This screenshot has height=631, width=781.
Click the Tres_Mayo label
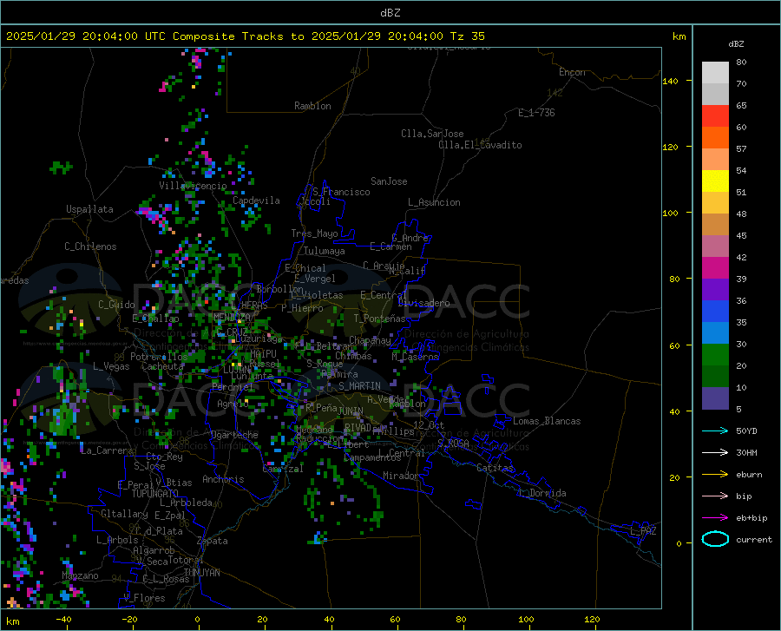point(314,233)
